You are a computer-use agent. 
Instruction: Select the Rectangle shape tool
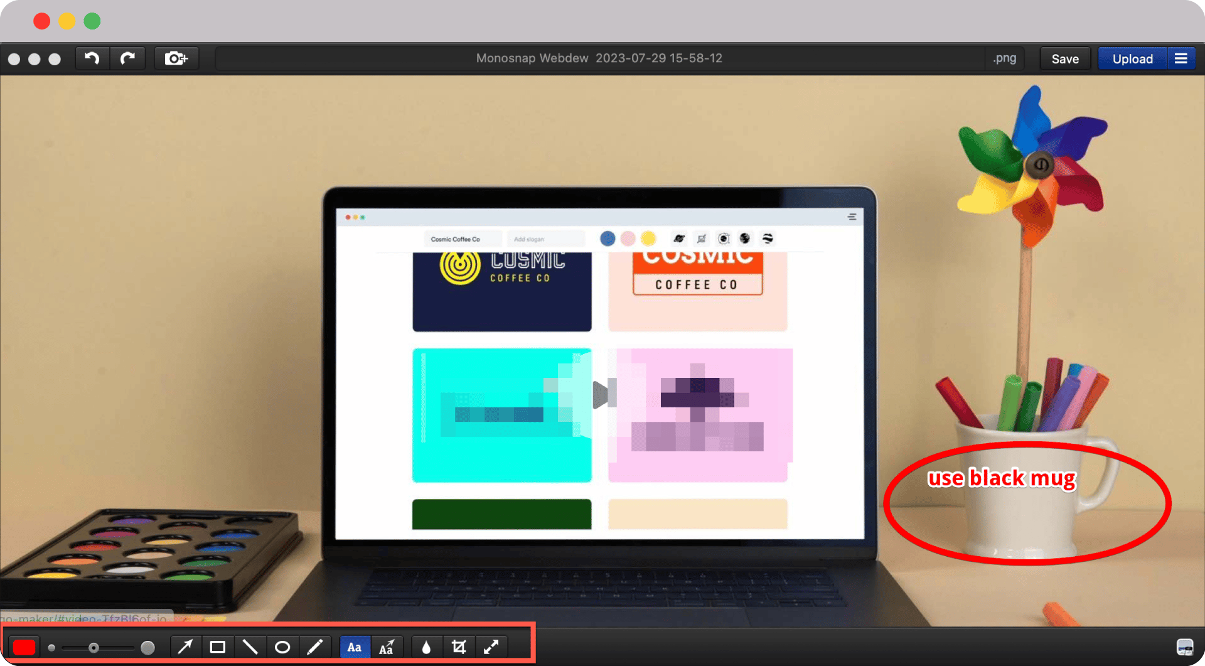click(218, 647)
